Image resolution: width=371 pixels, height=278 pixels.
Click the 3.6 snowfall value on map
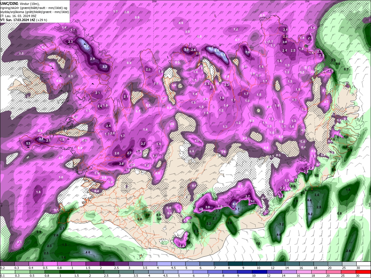248,52
